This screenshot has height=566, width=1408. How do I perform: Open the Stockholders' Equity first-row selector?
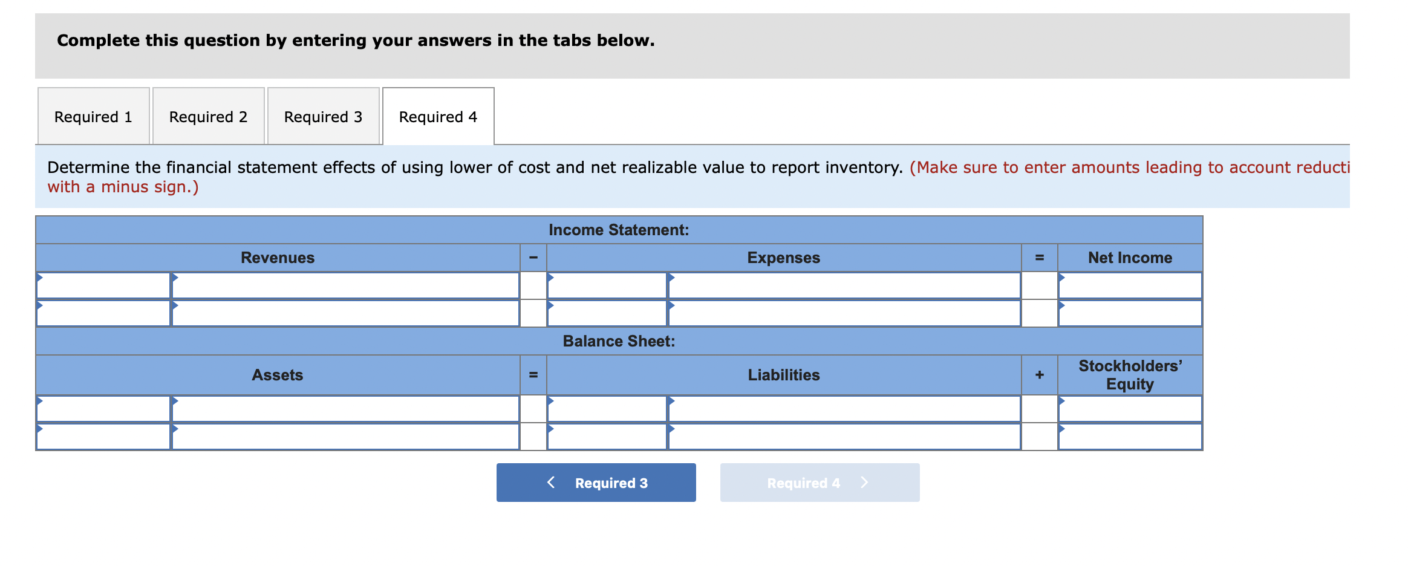1128,408
